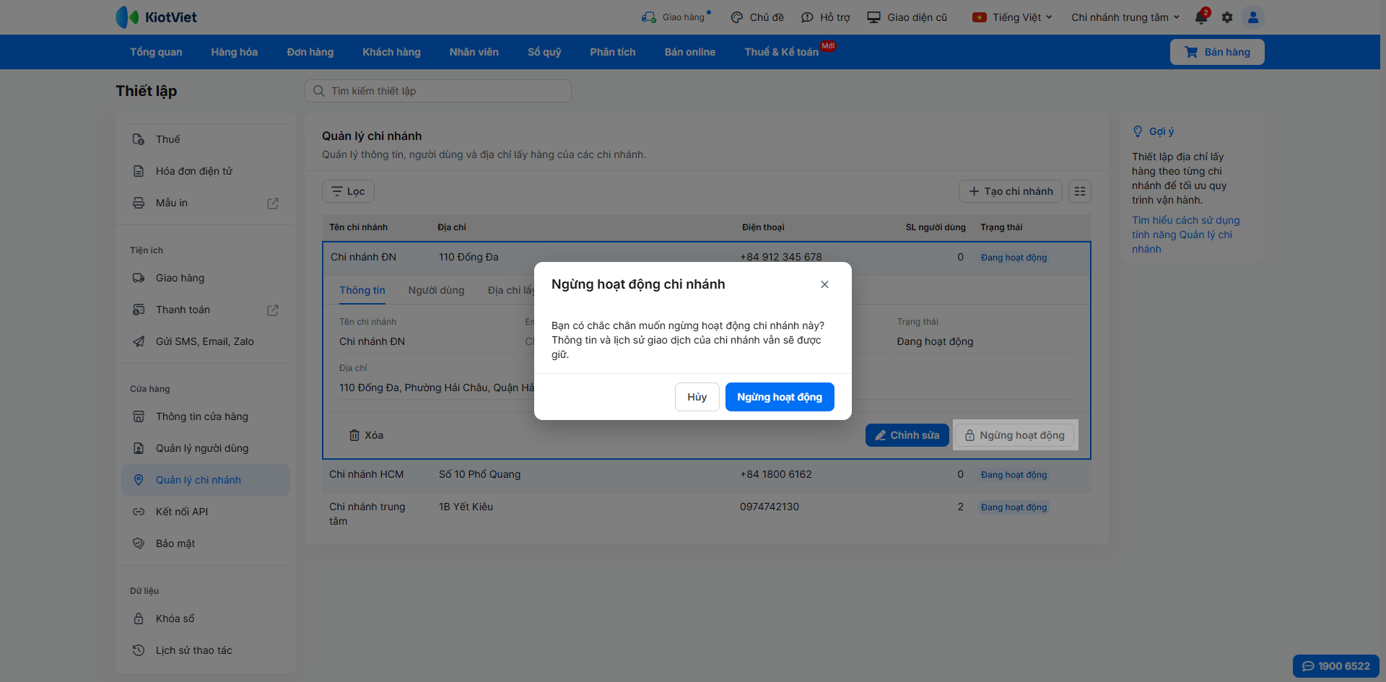This screenshot has height=682, width=1386.
Task: Open Tiếng Việt language dropdown
Action: coord(1012,17)
